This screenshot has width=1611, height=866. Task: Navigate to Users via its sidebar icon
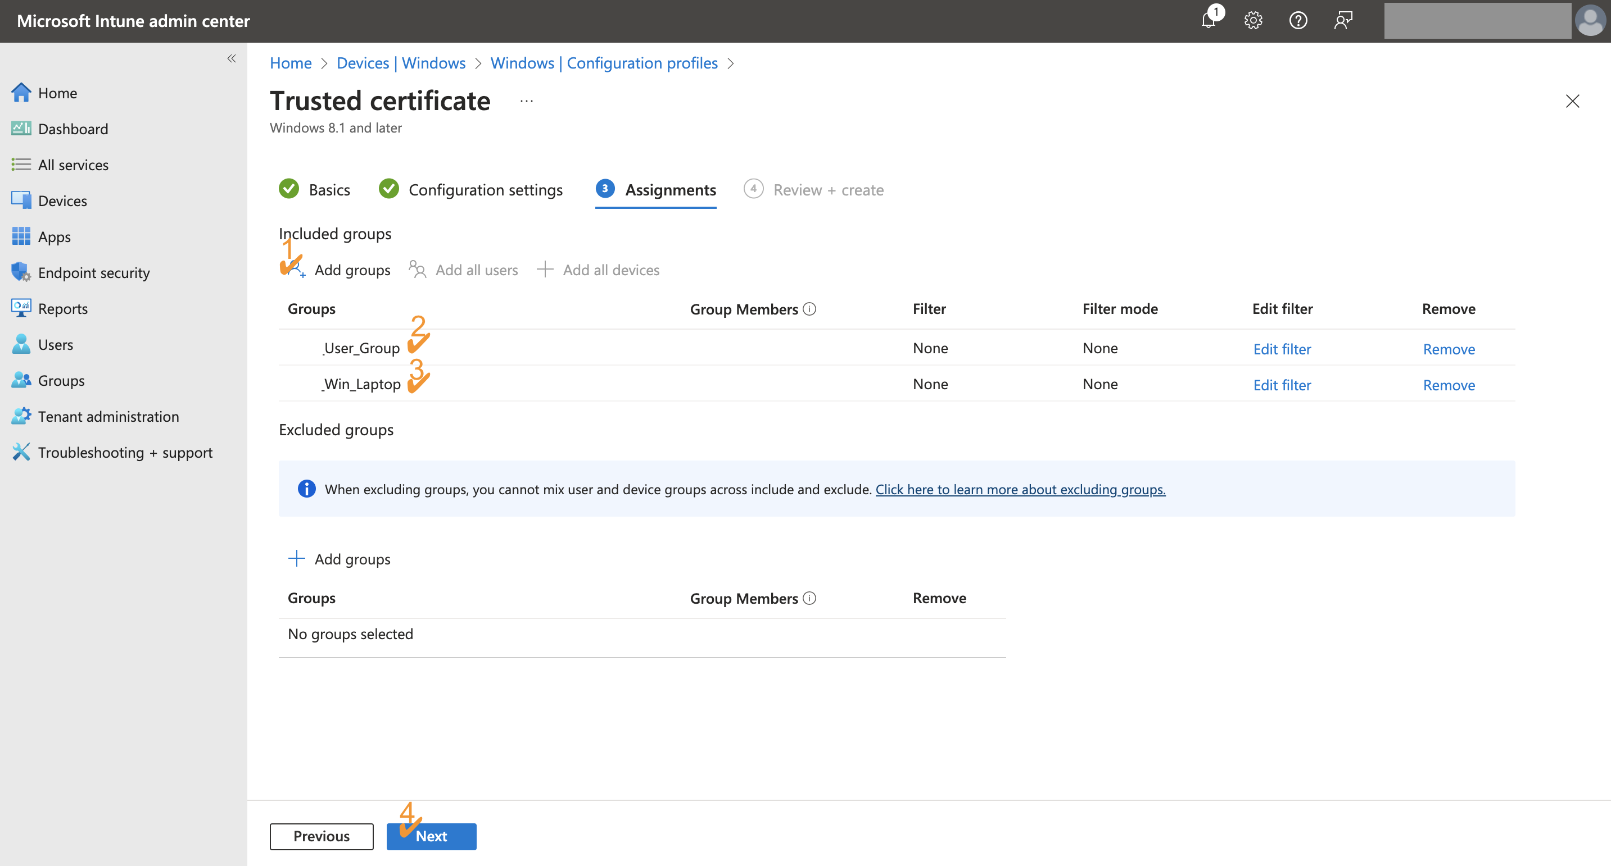21,344
